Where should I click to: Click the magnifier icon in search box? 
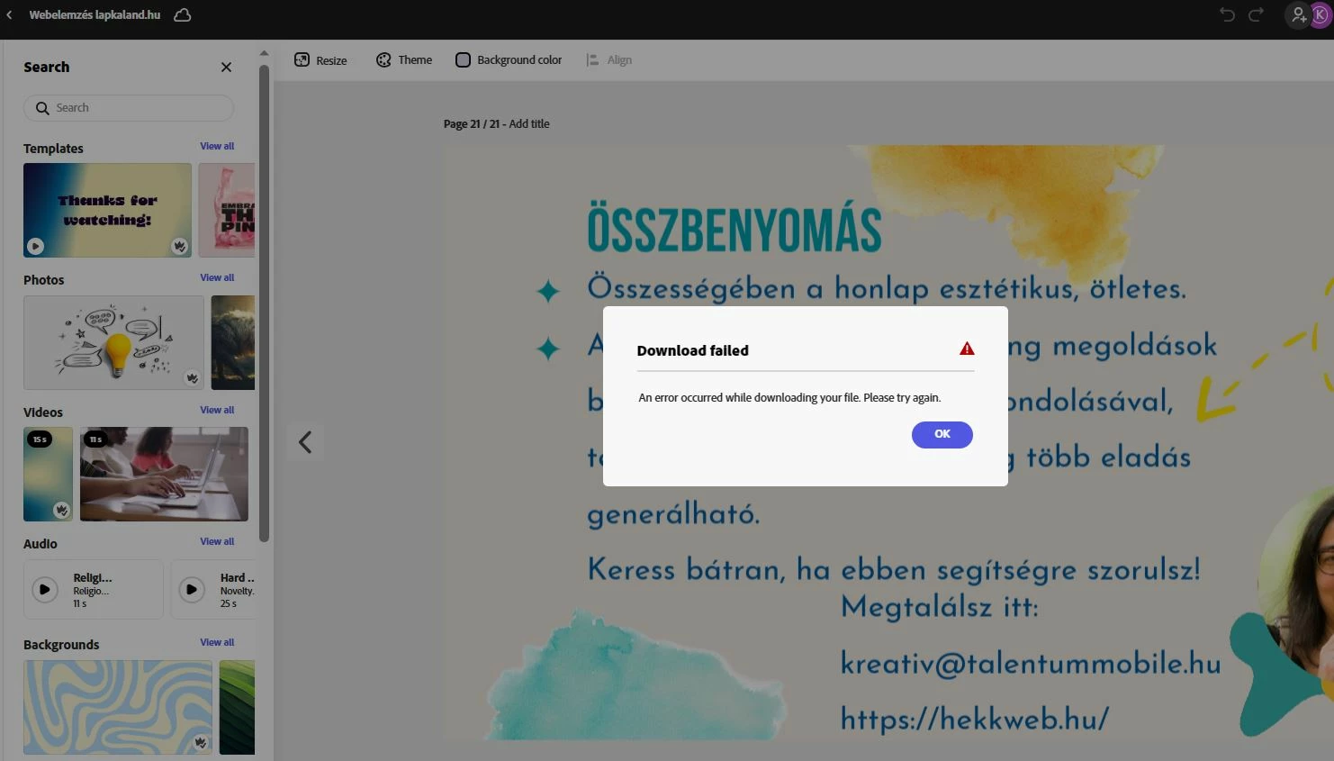(x=42, y=108)
